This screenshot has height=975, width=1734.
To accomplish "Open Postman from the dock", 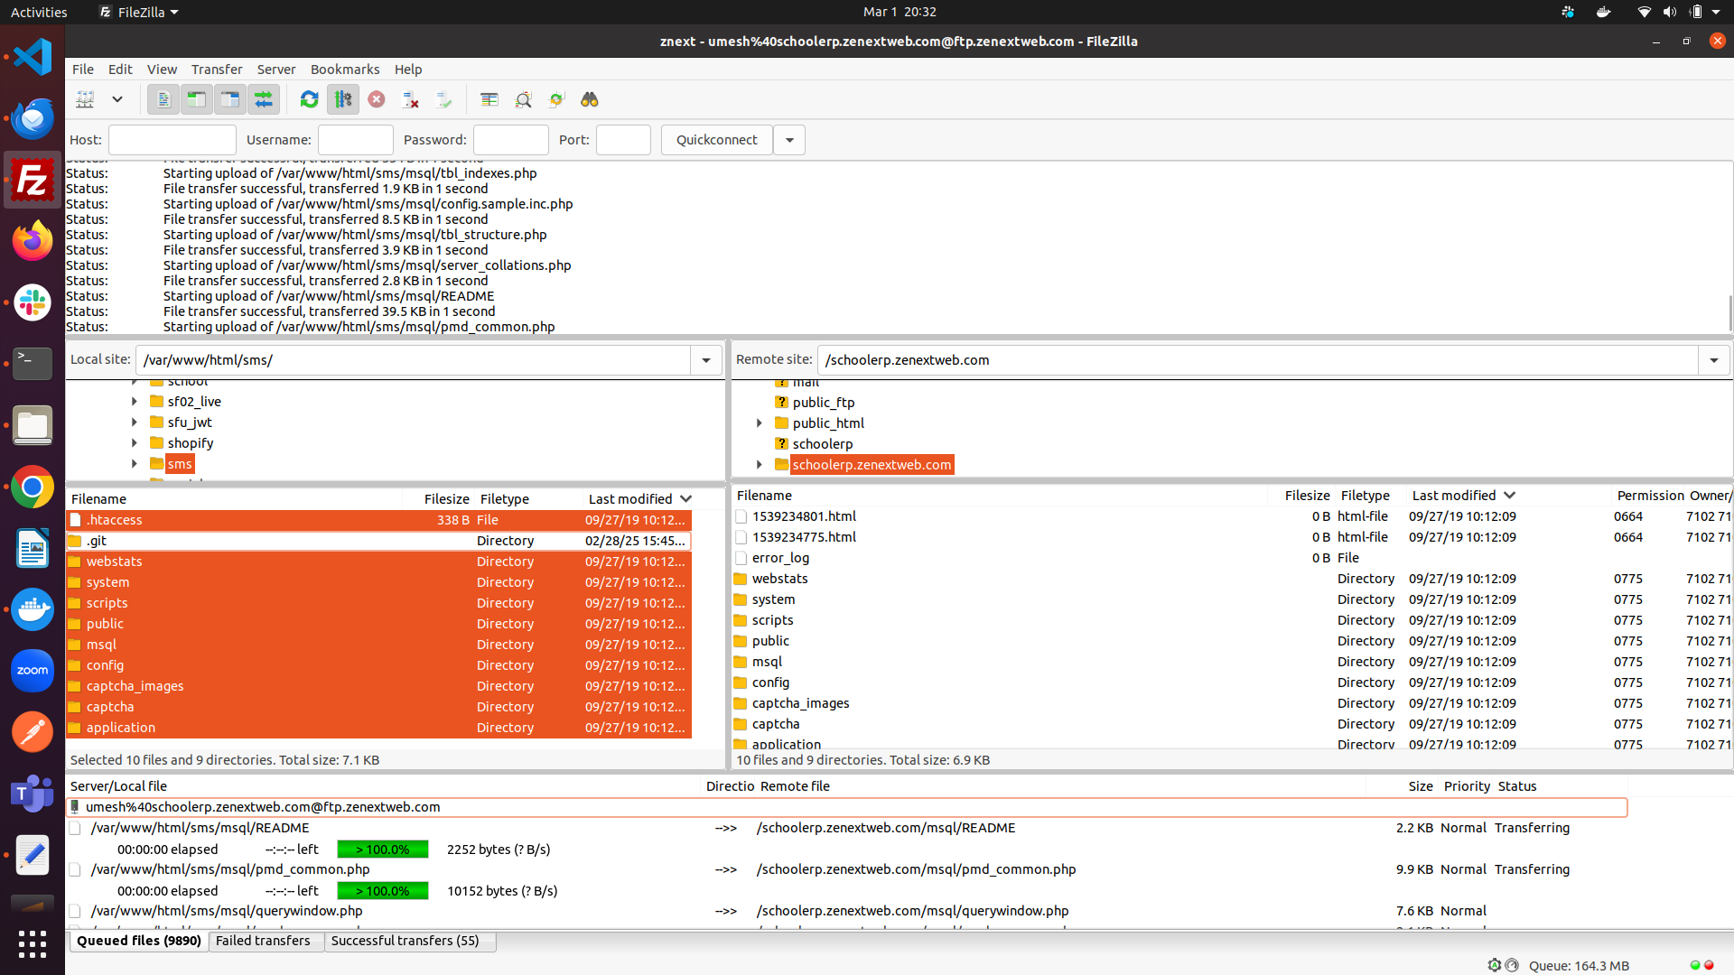I will [x=33, y=732].
